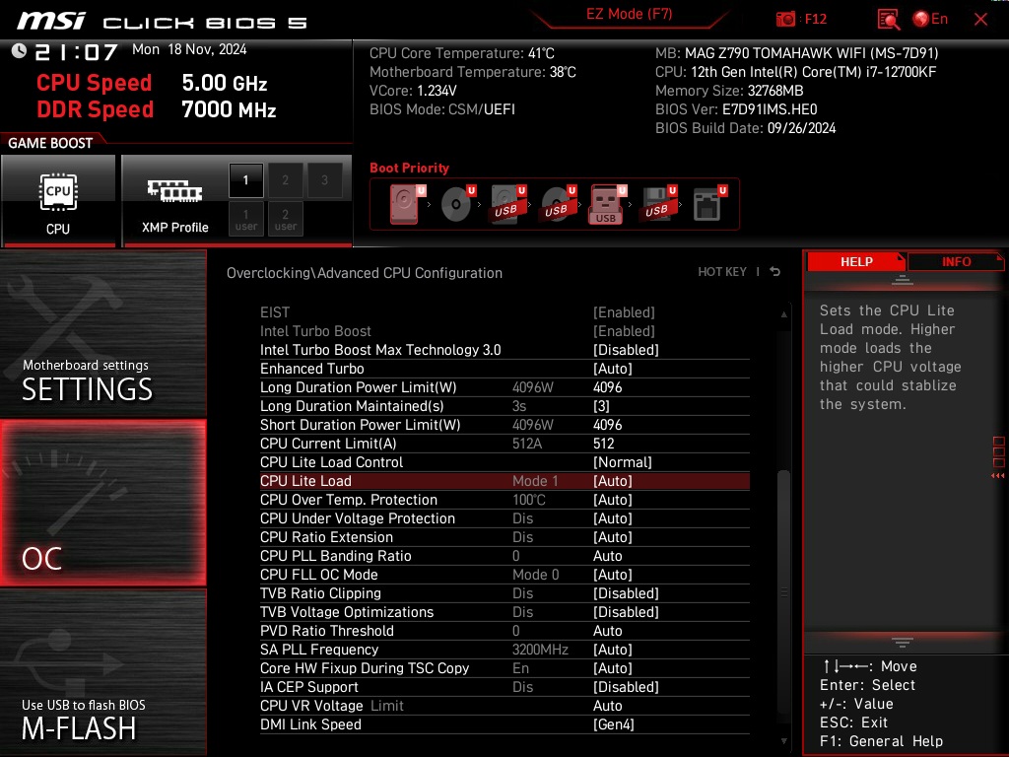Select the greyed Intel Turbo Boost row
Viewport: 1009px width, 757px height.
coord(504,331)
